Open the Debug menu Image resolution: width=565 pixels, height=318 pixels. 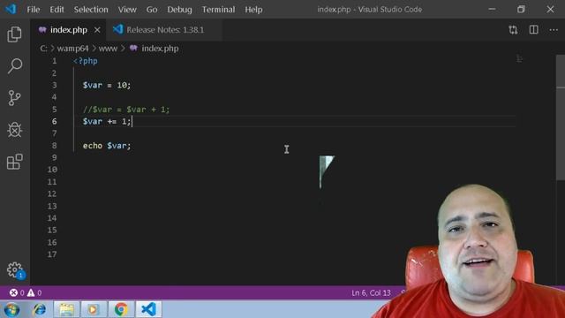tap(179, 10)
